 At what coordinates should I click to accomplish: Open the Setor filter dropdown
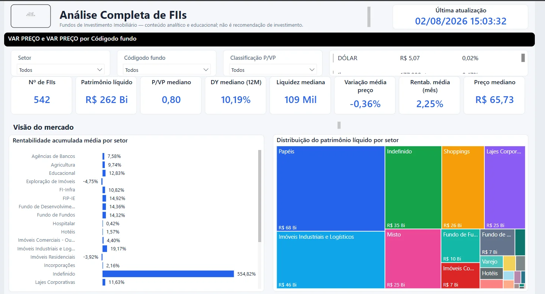point(61,70)
